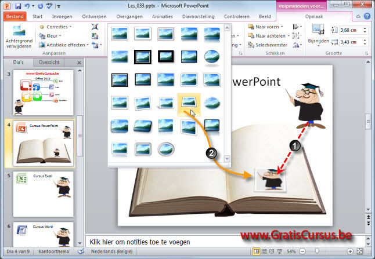Viewport: 375px width, 259px height.
Task: Switch to the Invoegen ribbon tab
Action: pyautogui.click(x=62, y=16)
